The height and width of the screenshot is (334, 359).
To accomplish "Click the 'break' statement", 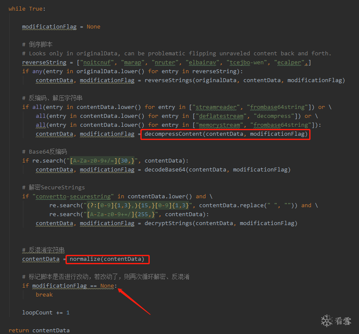I will pyautogui.click(x=44, y=295).
